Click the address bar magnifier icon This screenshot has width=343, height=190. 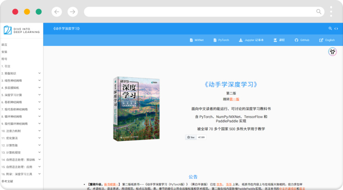319,11
